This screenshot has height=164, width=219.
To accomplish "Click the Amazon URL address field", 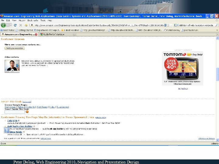I will tap(99, 25).
